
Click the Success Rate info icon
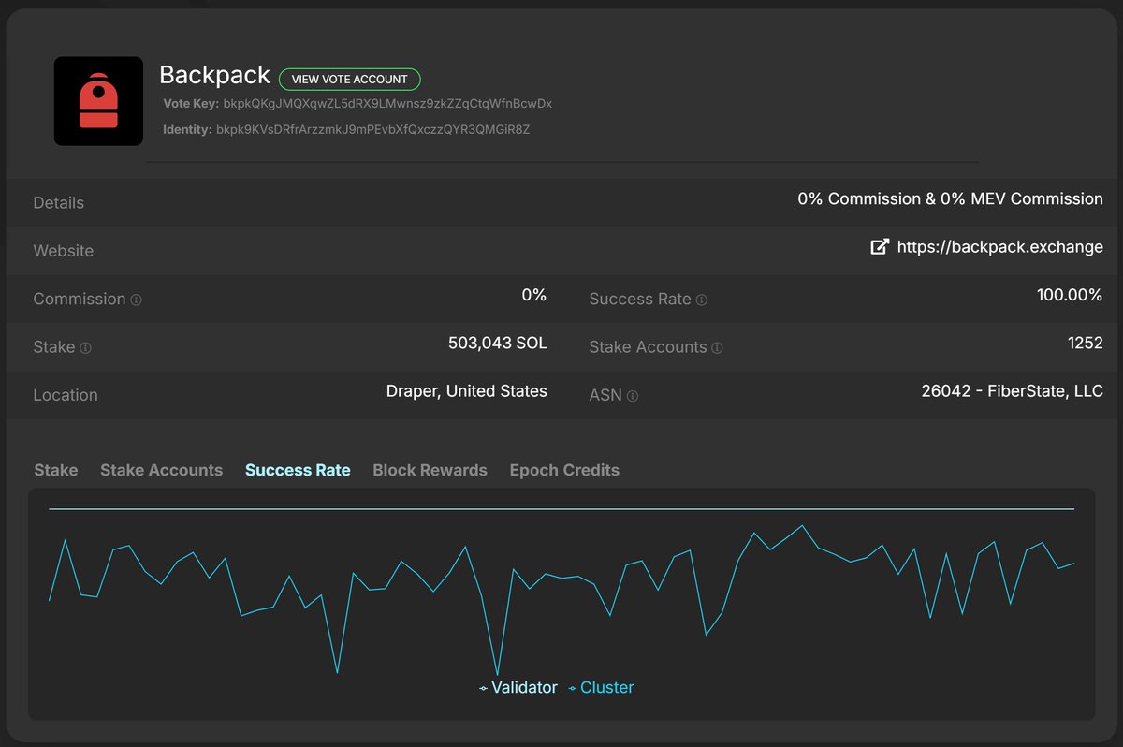click(702, 300)
